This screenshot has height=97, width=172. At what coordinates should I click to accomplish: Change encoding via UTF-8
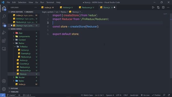click(x=119, y=95)
